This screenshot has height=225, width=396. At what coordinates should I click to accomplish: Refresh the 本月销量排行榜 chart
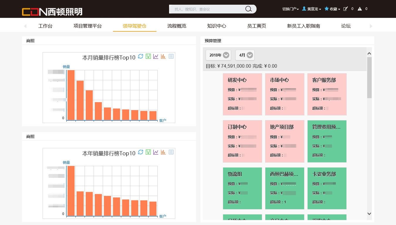pos(141,56)
